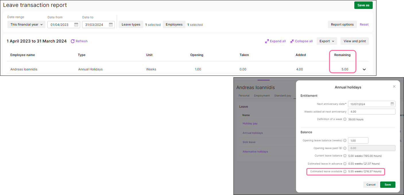Expand the Andreas Ioannidis row chevron
404x195 pixels.
click(x=364, y=69)
